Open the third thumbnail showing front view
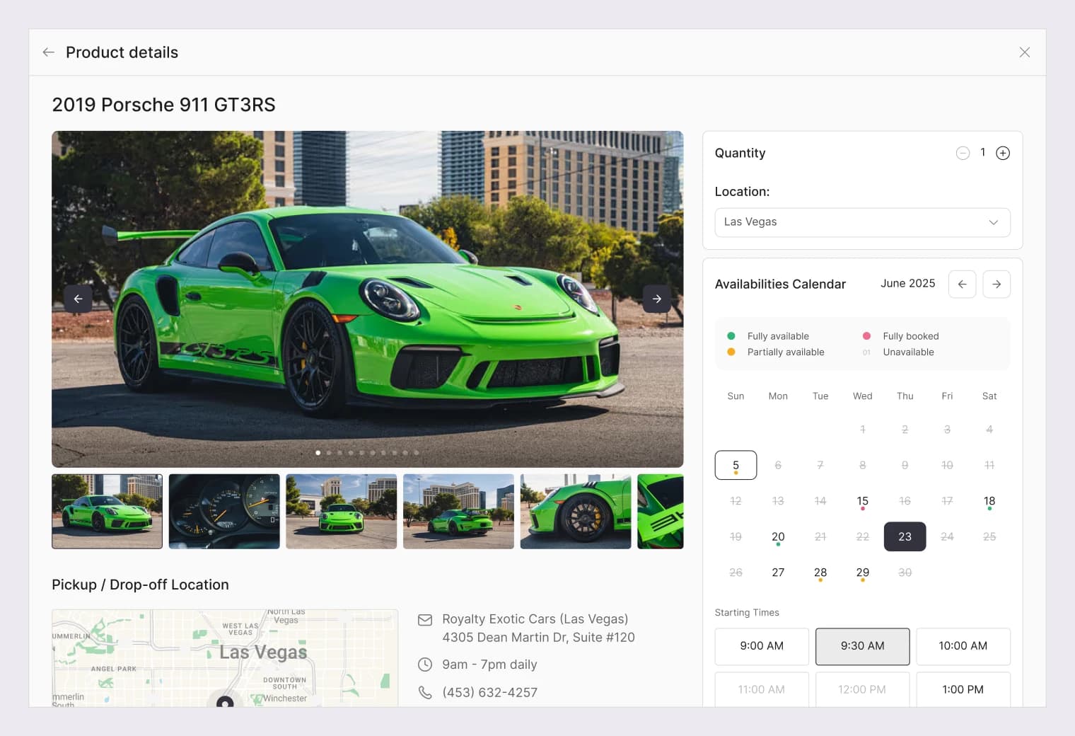Screen dimensions: 1075x736 pos(342,512)
